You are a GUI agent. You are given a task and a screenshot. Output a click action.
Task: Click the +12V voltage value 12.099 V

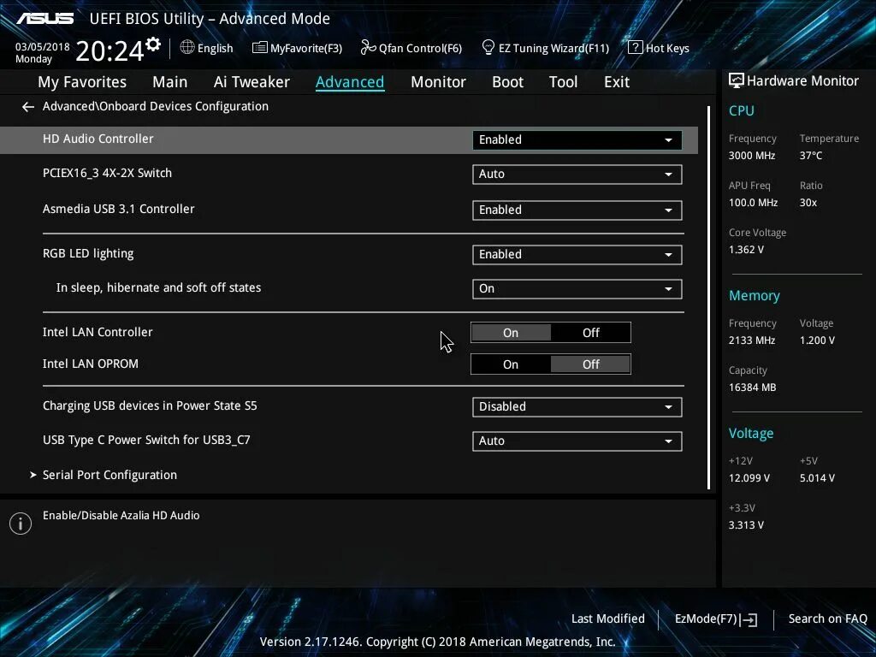click(749, 478)
